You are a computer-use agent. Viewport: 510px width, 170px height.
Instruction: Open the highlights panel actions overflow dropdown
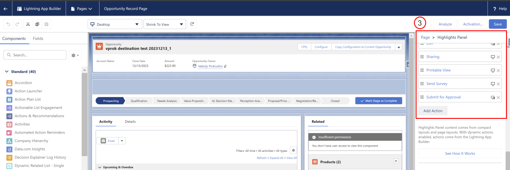coord(399,47)
